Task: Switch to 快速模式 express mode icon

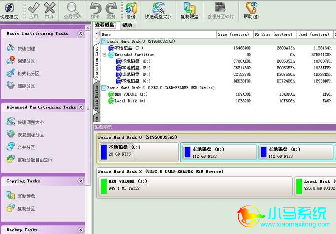Action: [9, 10]
